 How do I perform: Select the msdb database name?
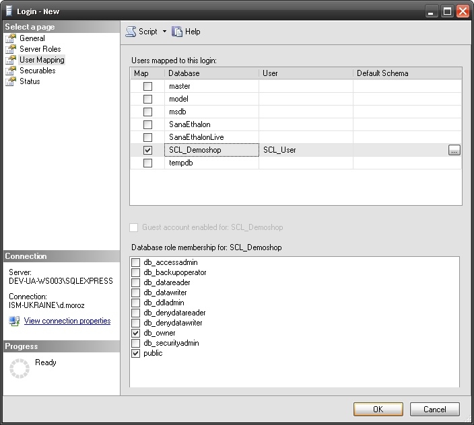coord(178,112)
